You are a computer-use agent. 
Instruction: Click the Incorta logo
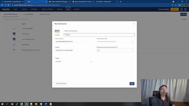(x=6, y=9)
